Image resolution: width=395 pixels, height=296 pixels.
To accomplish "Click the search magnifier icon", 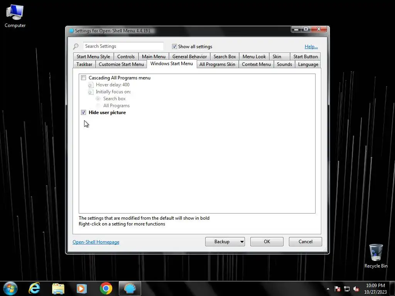I will pos(76,46).
